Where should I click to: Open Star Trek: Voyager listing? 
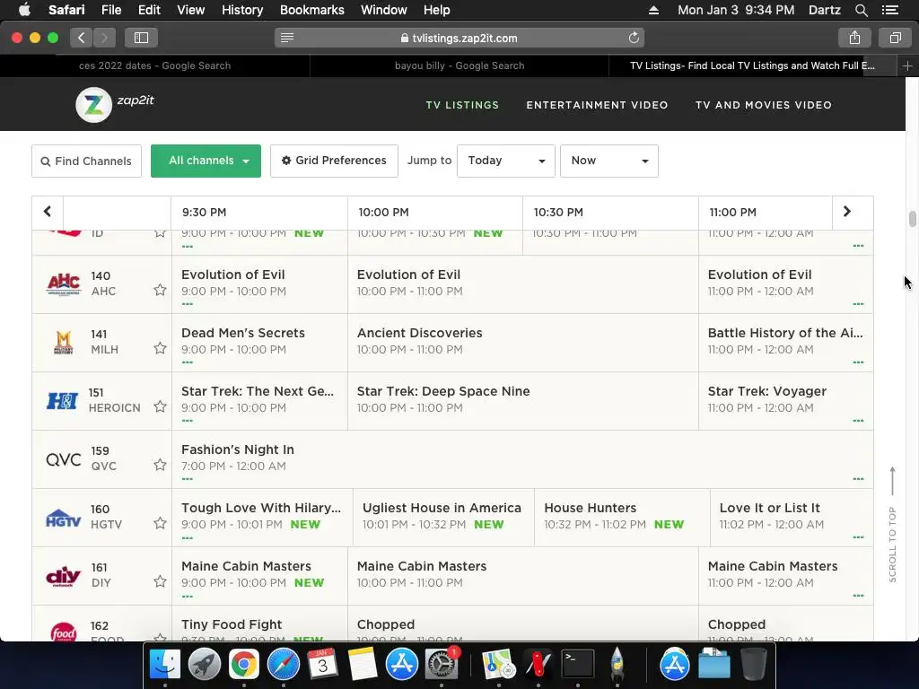(785, 401)
